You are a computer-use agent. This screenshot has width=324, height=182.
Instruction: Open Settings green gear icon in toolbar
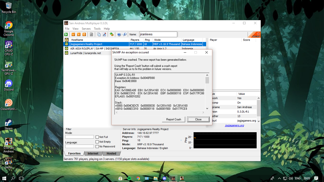tap(112, 34)
